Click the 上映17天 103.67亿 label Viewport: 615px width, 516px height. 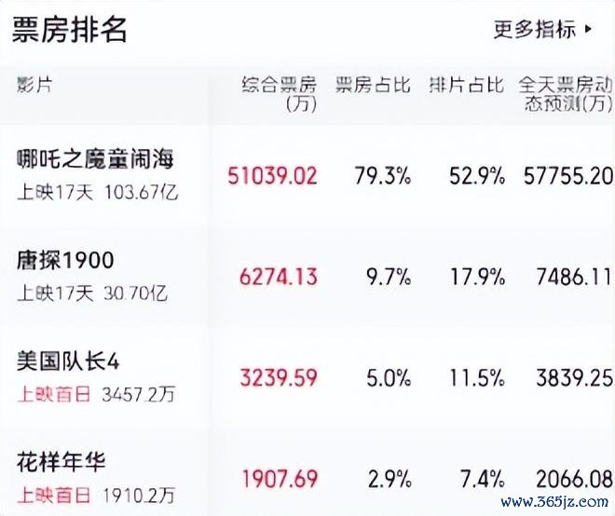pos(97,193)
